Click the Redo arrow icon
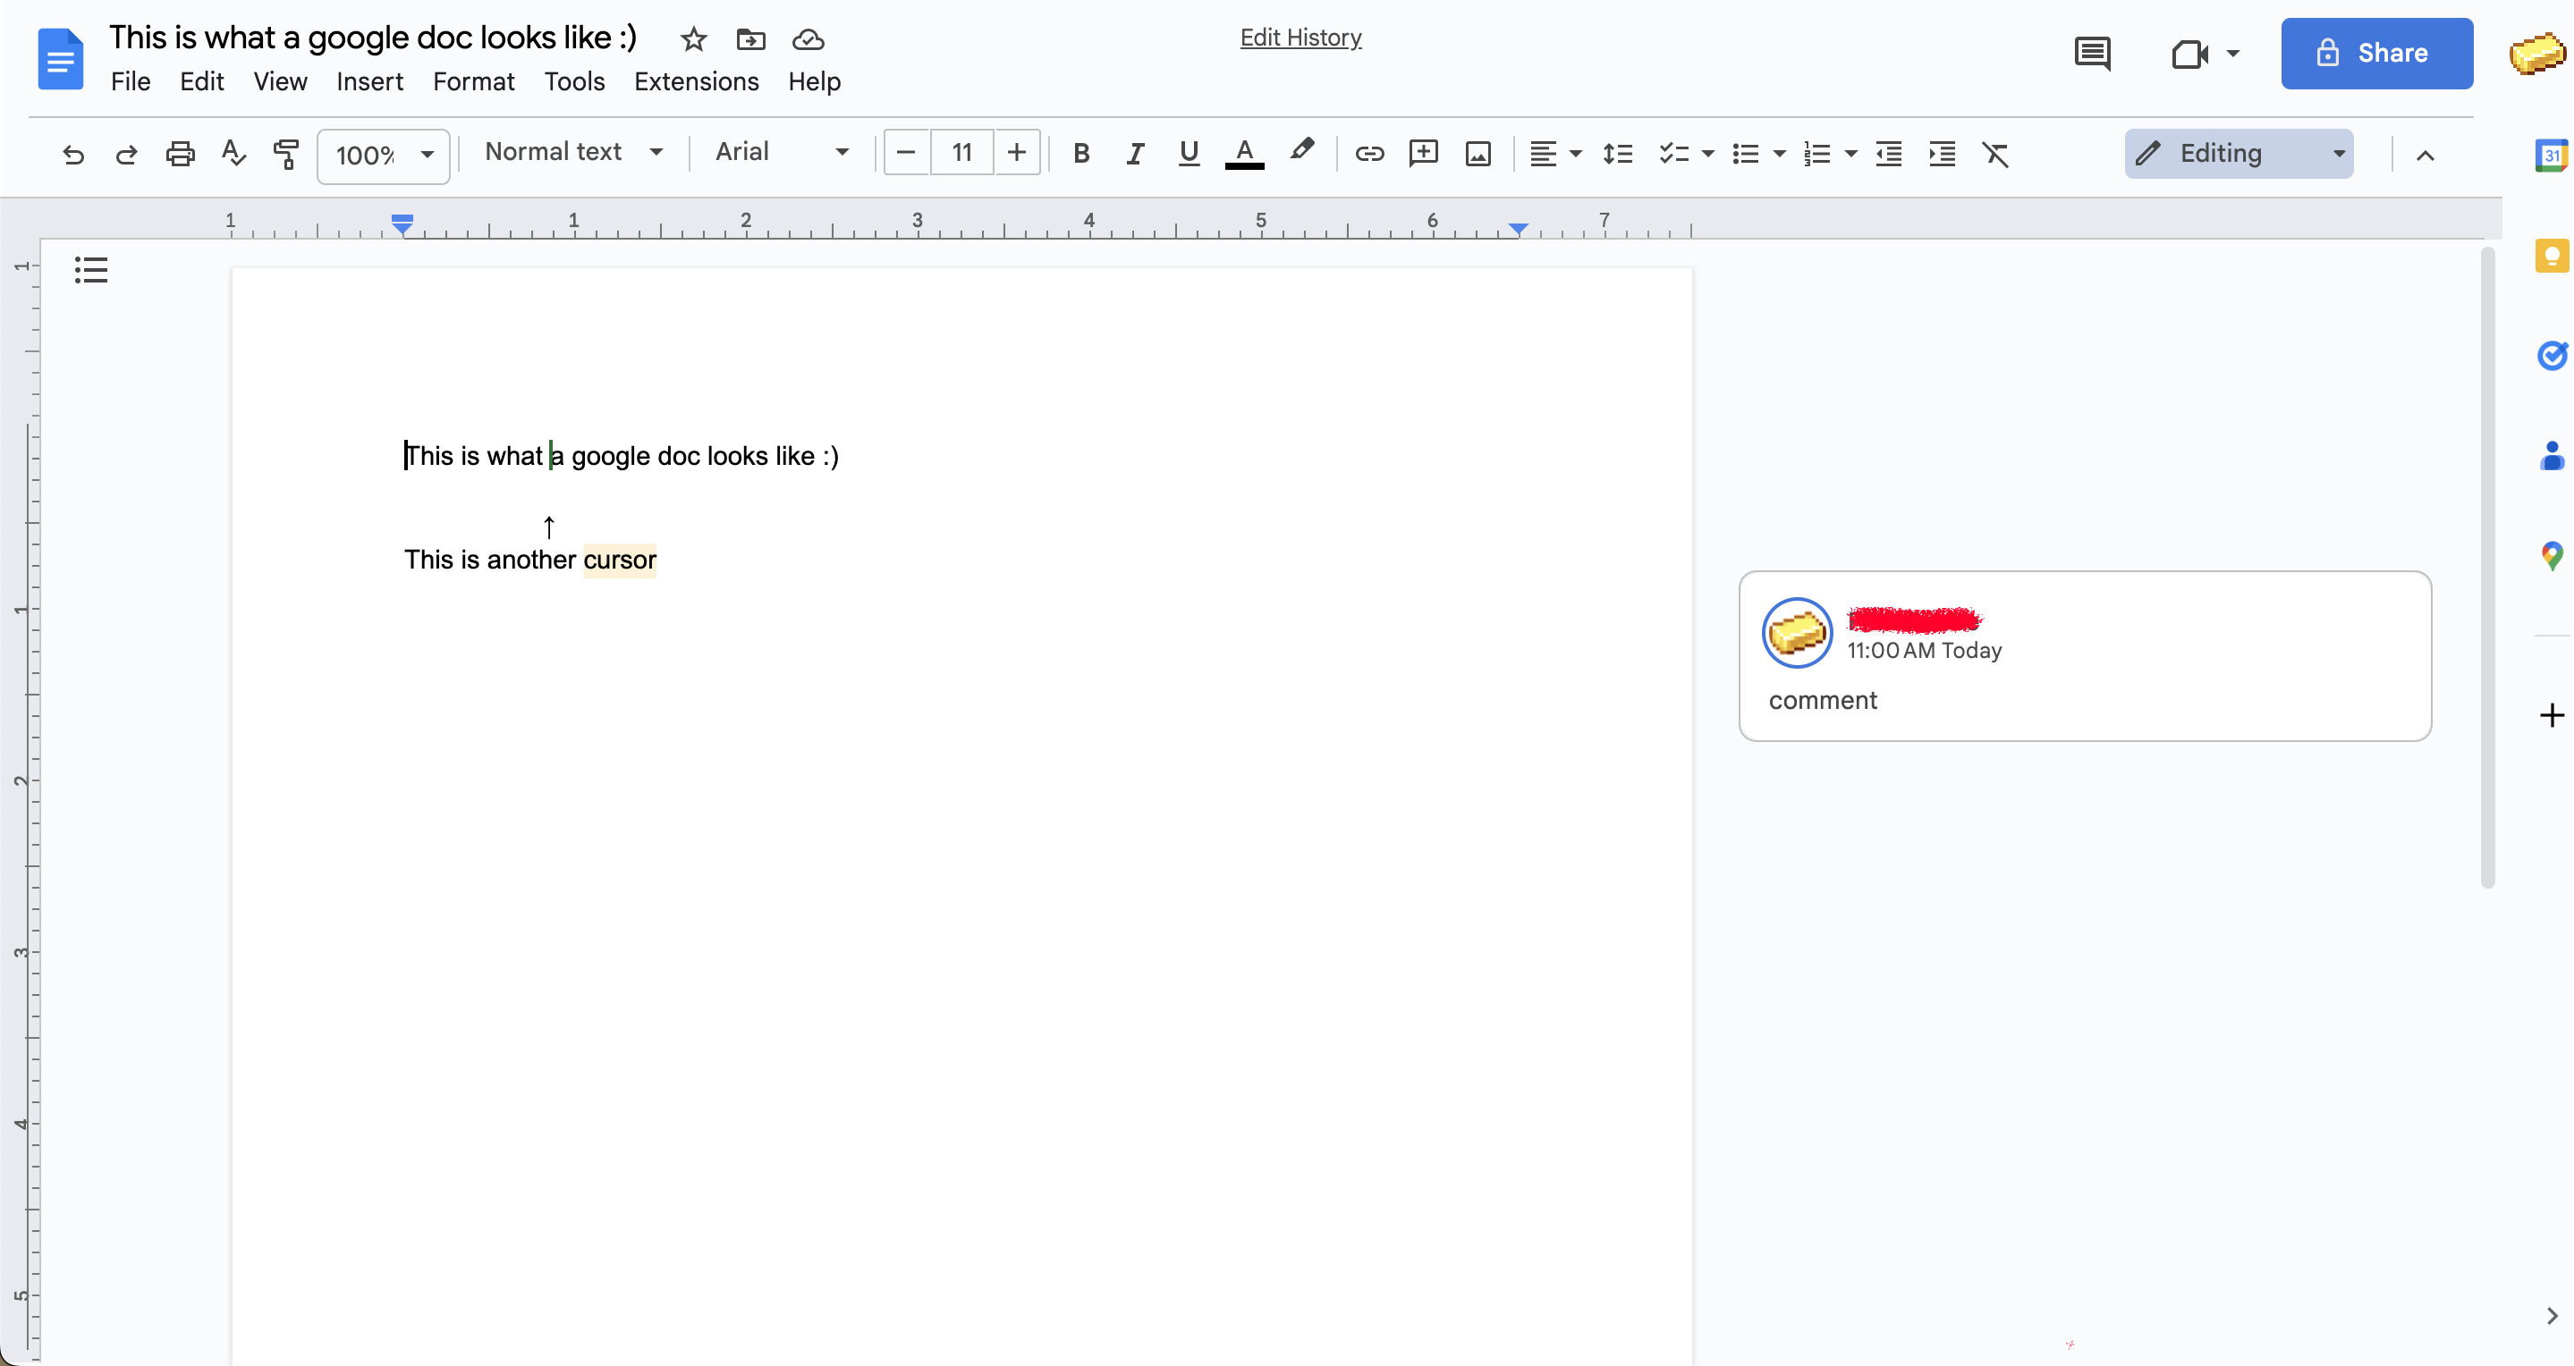This screenshot has height=1366, width=2574. coord(126,154)
